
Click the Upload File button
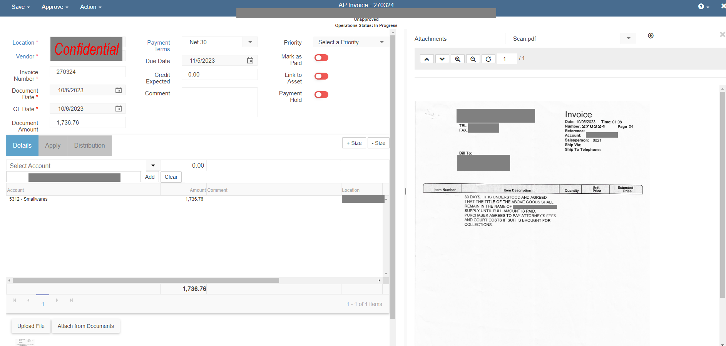[x=31, y=326]
